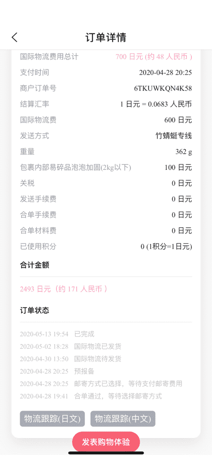
Task: Tap the 竹蜻蜓专线 shipping method value
Action: point(173,136)
